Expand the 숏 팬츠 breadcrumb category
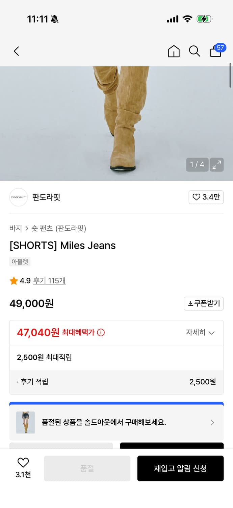This screenshot has width=233, height=508. (43, 229)
